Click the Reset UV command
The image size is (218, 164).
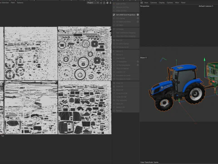pyautogui.click(x=119, y=90)
